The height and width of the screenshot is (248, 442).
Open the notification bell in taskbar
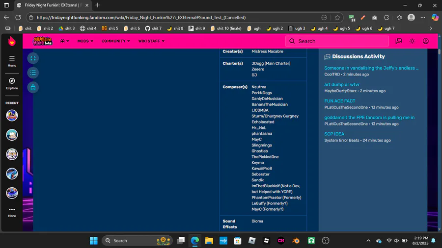point(433,241)
